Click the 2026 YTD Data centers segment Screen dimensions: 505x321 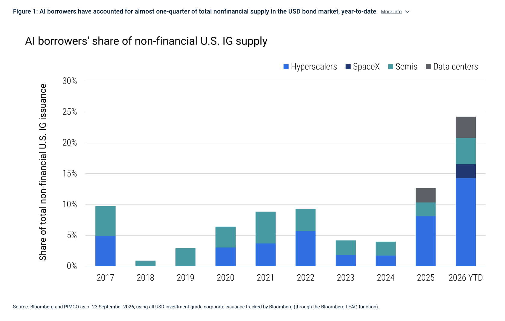click(x=466, y=127)
